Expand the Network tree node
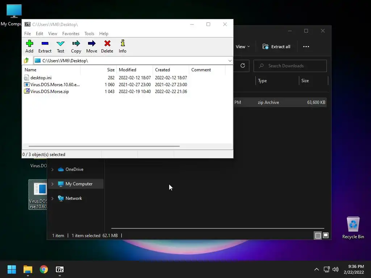371x278 pixels. (53, 199)
